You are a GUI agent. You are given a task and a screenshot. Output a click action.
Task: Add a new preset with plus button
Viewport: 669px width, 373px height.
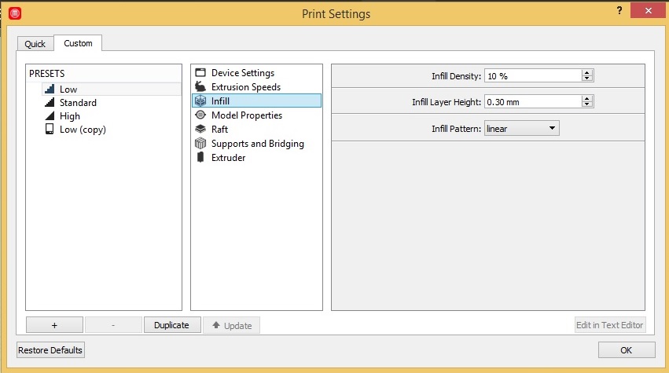[54, 325]
